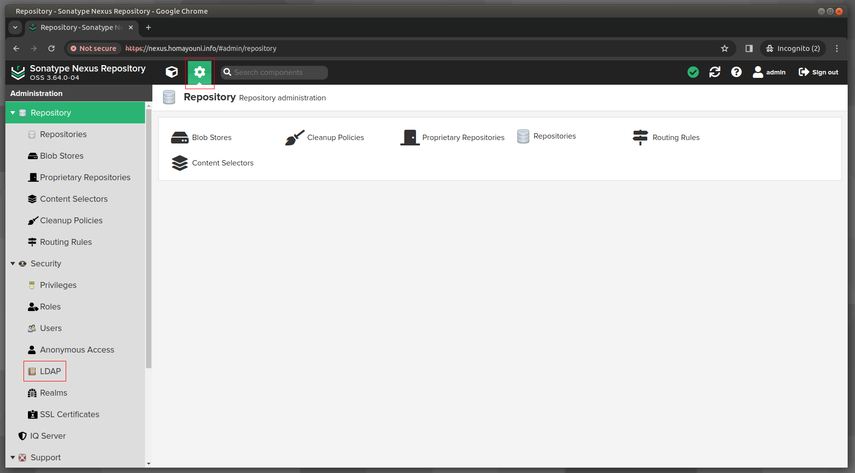The image size is (855, 473).
Task: Click the sidebar scrollbar up arrow
Action: 148,105
